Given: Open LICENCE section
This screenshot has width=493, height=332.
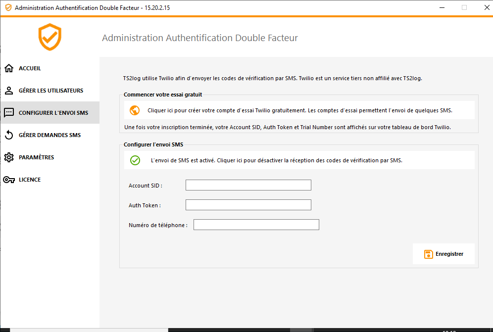Looking at the screenshot, I should [49, 180].
